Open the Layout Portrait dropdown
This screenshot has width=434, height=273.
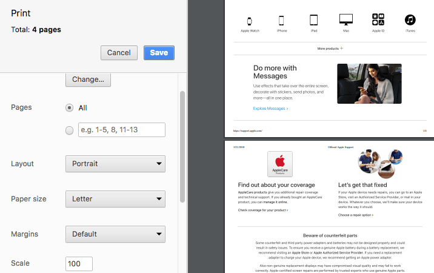tap(115, 164)
